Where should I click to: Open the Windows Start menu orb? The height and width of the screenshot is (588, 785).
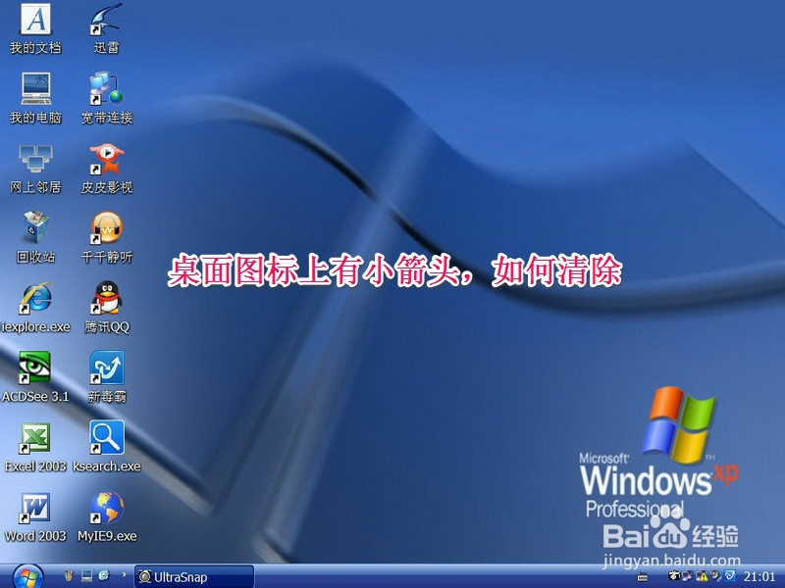(27, 578)
